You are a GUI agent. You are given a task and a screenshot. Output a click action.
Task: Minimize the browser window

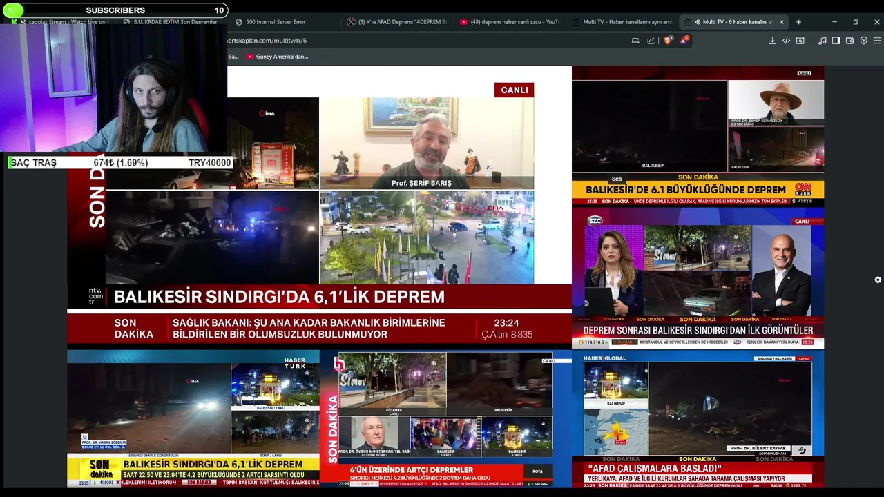(834, 22)
